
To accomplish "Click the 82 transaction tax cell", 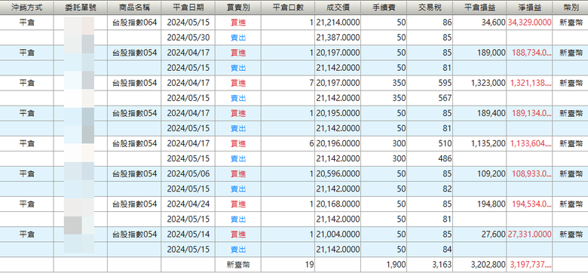I will [430, 189].
